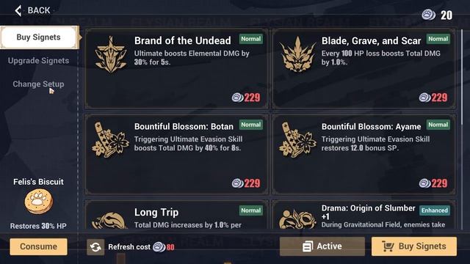Screen dimensions: 470x264
Task: Click the Bountiful Blossom: Ayame flower icon
Action: point(297,140)
